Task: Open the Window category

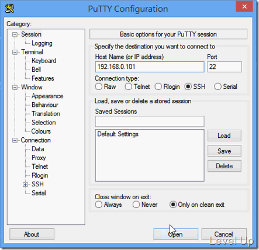Action: coord(32,87)
